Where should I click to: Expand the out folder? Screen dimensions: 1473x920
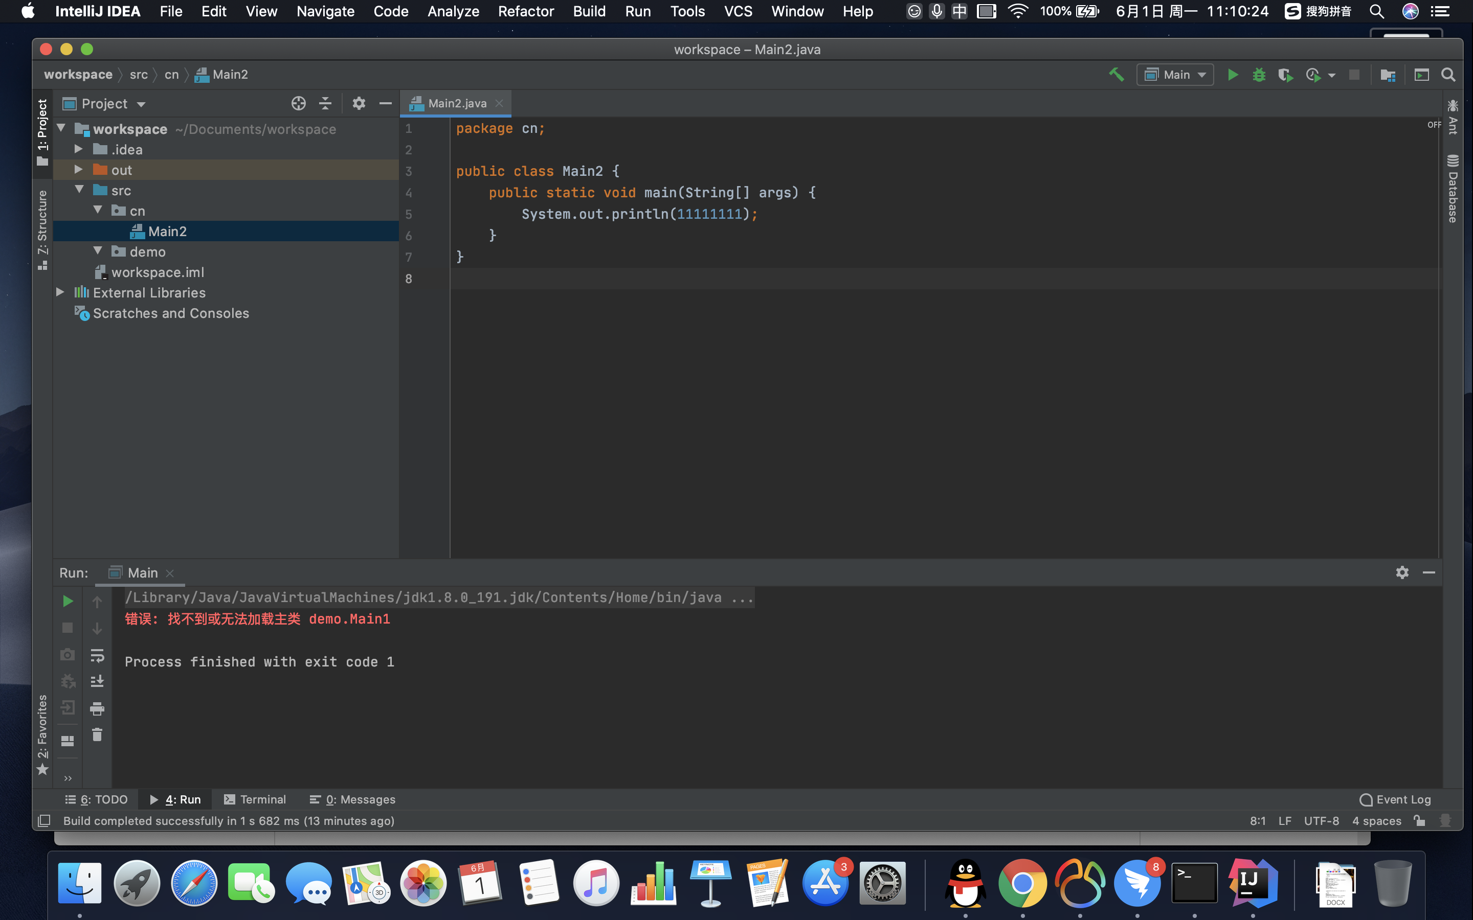[x=79, y=169]
